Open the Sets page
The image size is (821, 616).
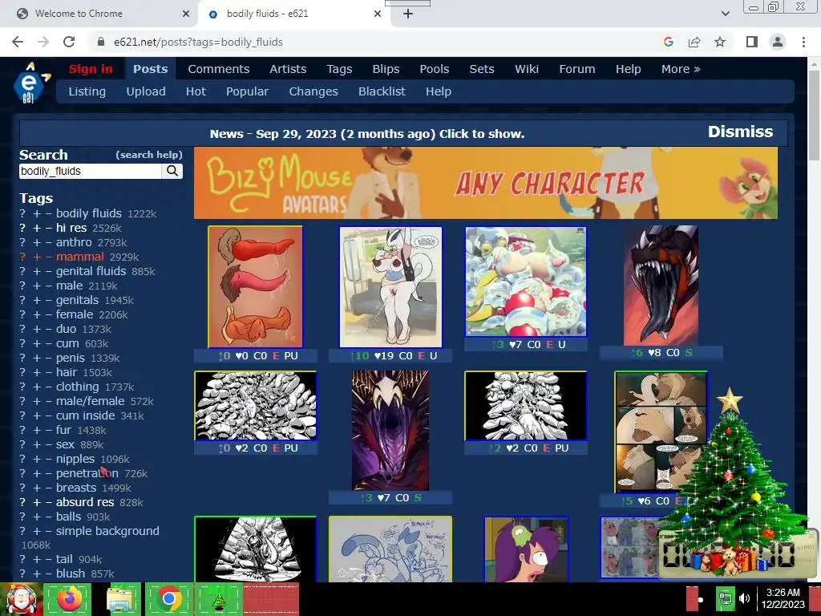pyautogui.click(x=482, y=69)
